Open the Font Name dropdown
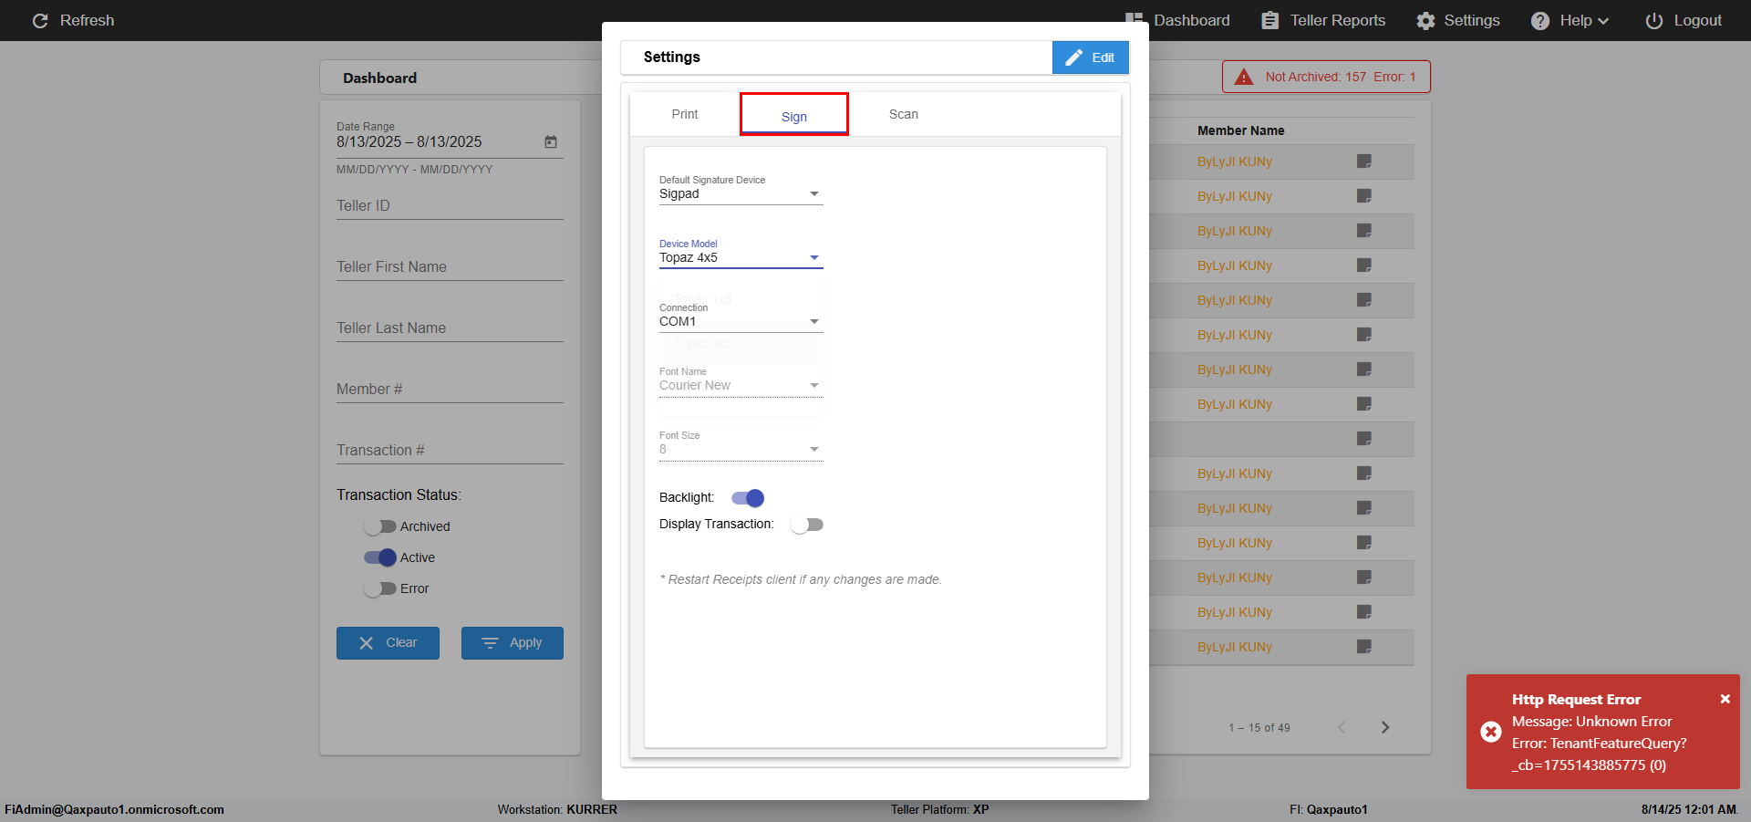This screenshot has width=1751, height=822. coord(741,385)
